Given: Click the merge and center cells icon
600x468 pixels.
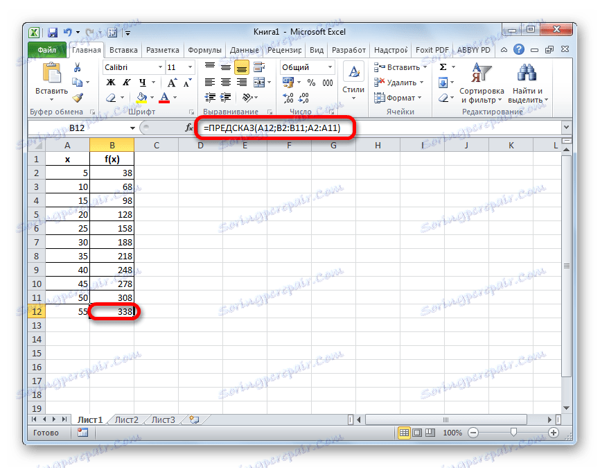Looking at the screenshot, I should [261, 83].
